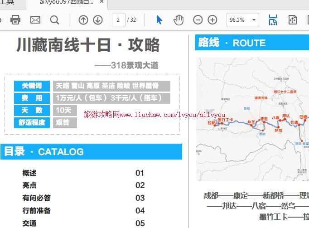Go to next page arrow

[x=98, y=20]
